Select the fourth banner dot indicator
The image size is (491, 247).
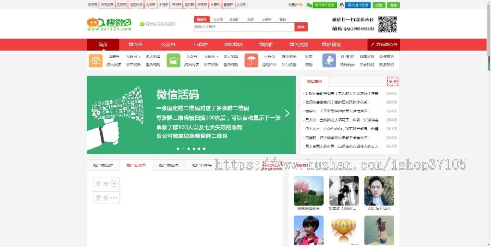click(194, 149)
